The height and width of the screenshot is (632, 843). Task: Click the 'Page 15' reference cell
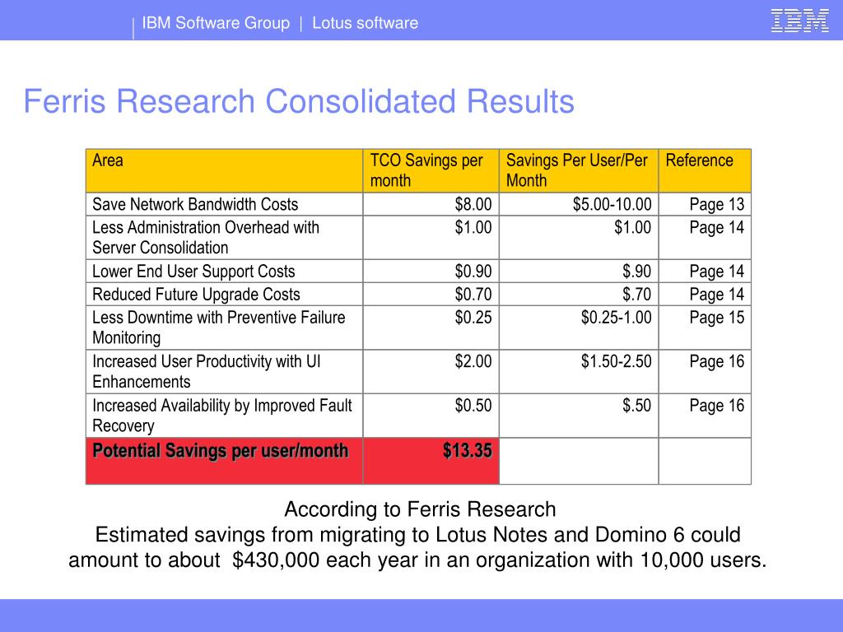[x=705, y=328]
